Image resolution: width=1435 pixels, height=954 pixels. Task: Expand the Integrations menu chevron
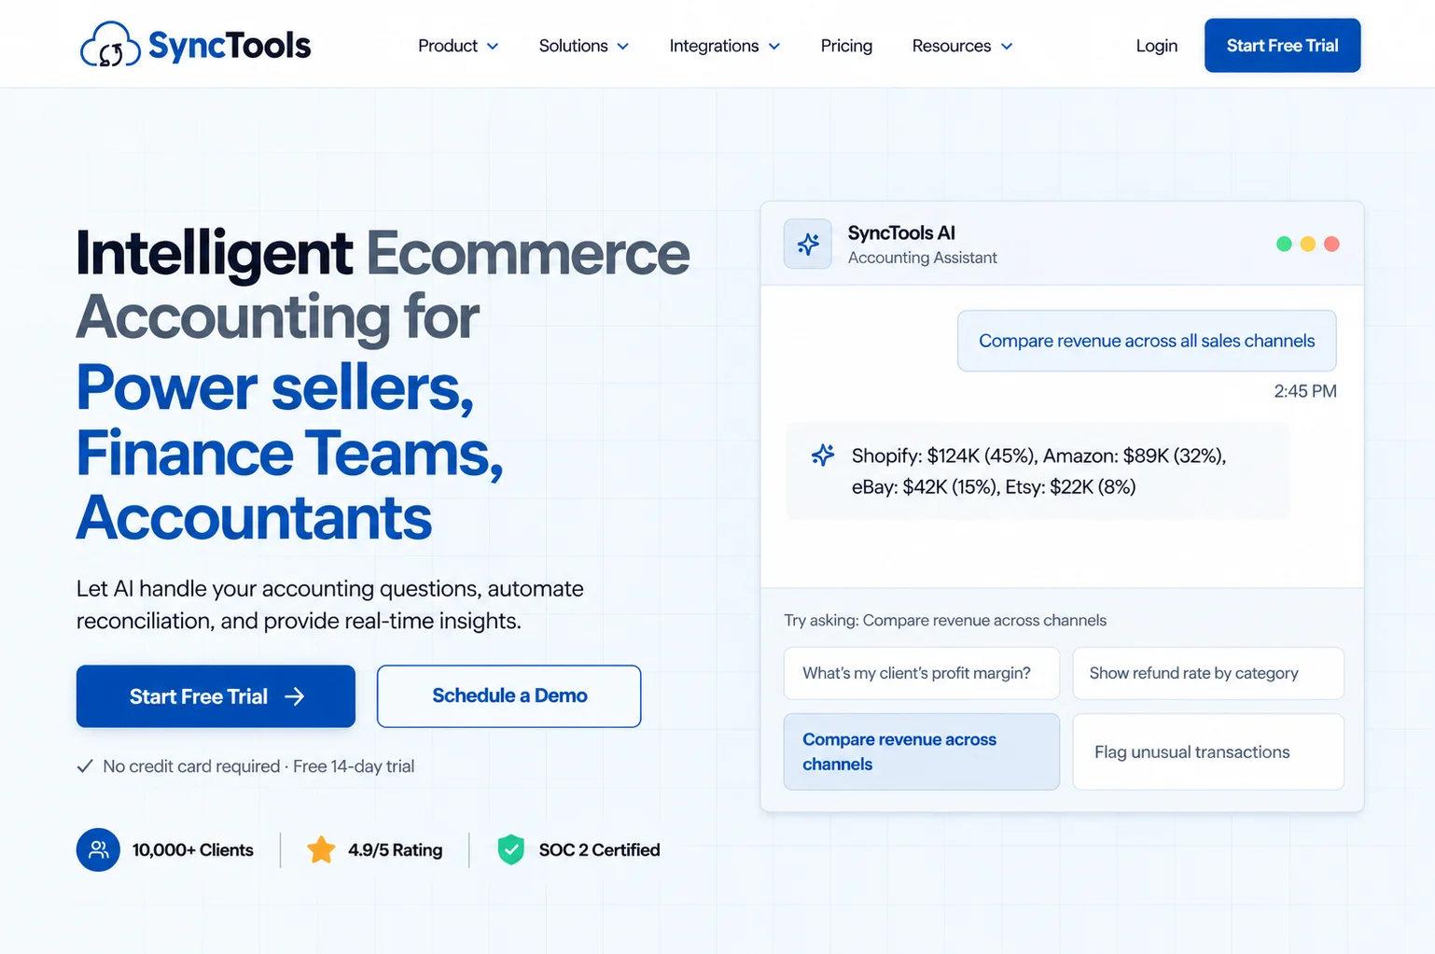pos(773,47)
